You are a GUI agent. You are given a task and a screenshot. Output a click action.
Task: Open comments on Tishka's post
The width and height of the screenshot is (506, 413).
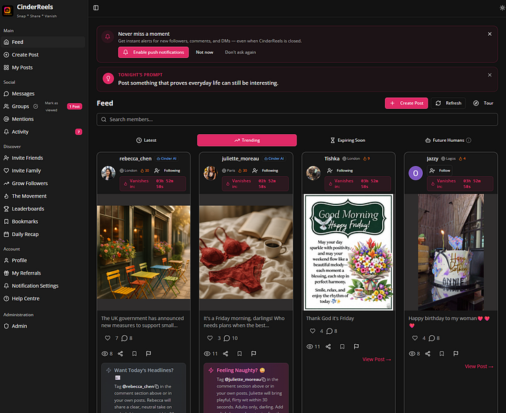tap(329, 331)
